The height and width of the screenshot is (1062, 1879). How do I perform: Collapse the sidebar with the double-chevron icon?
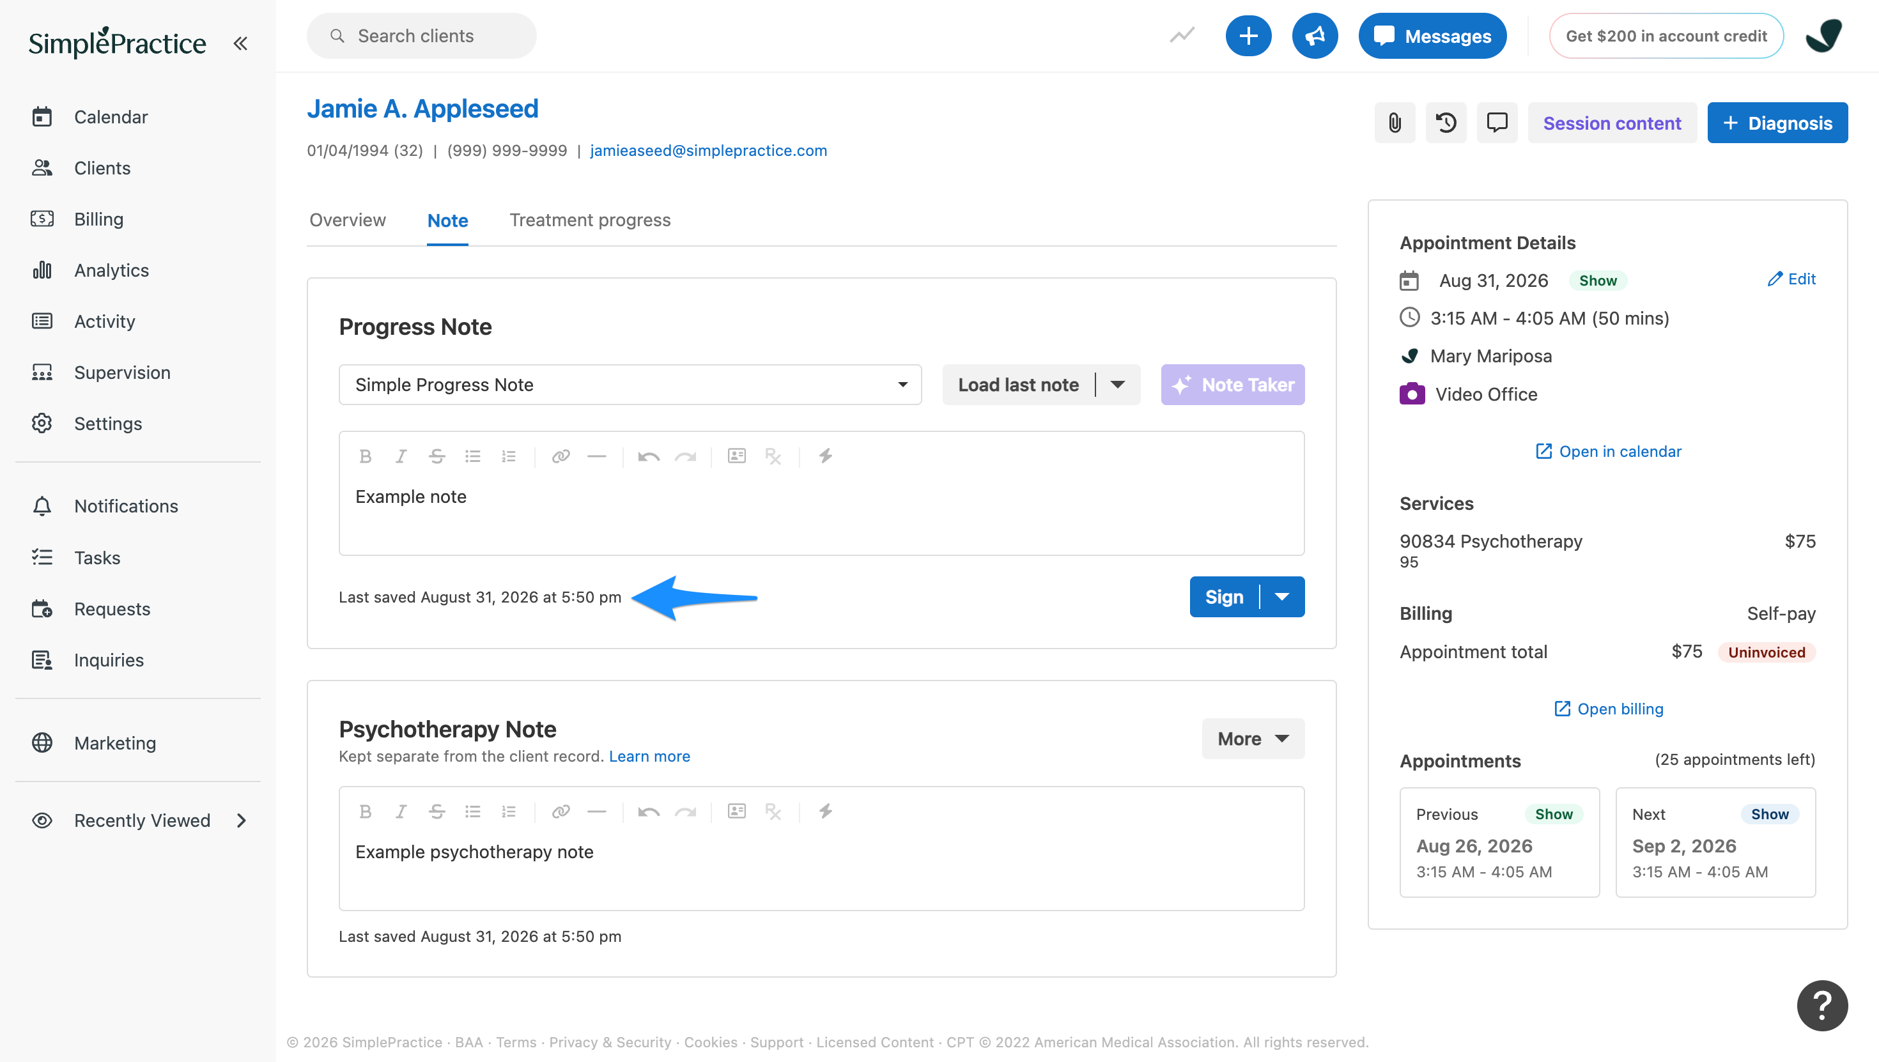[240, 43]
